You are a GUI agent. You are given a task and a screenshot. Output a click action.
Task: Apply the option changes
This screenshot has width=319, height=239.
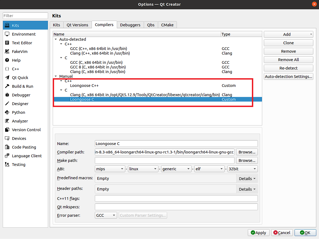point(258,232)
